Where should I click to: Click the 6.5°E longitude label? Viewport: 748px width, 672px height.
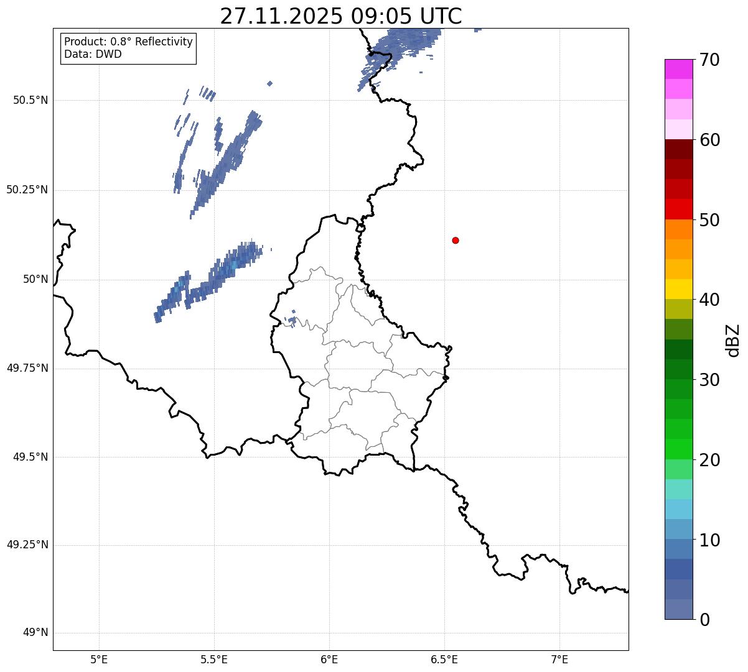444,659
